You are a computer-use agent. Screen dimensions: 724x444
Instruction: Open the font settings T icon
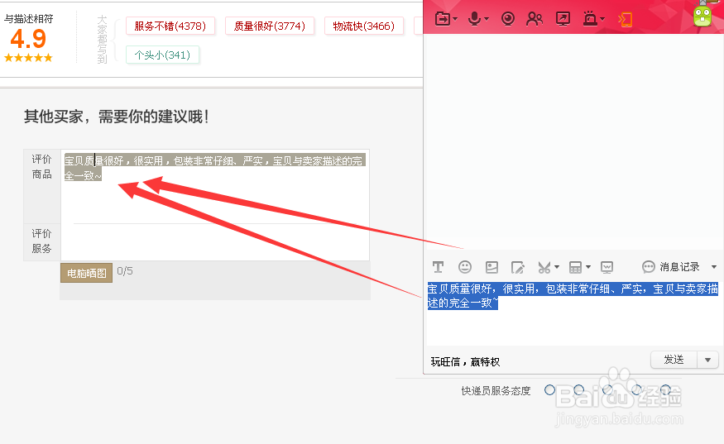point(438,267)
